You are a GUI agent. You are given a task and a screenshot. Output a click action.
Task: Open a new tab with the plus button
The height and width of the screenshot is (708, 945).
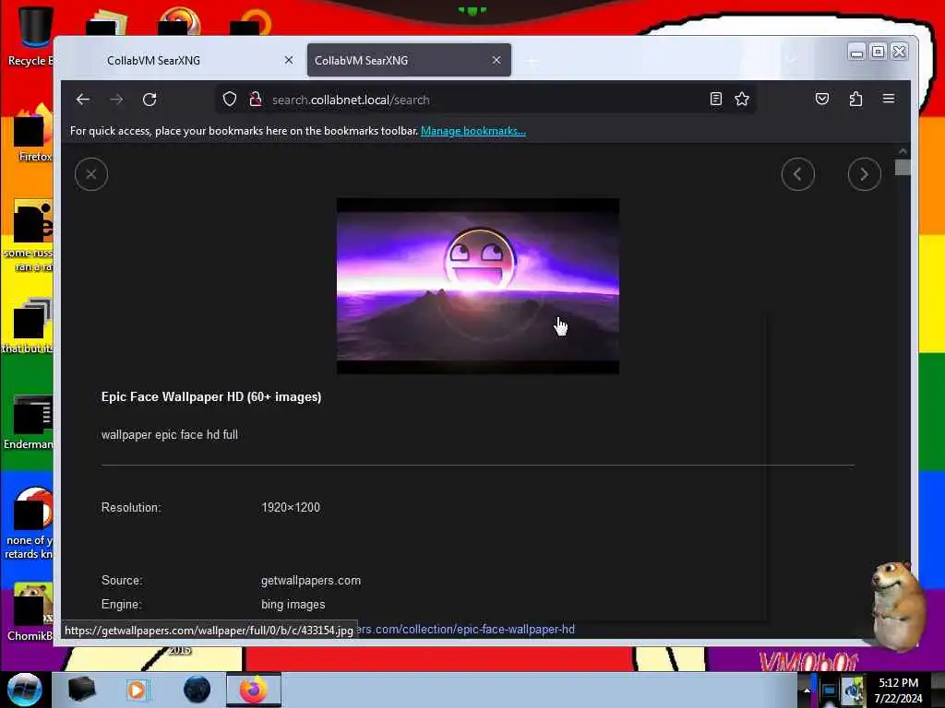[532, 61]
